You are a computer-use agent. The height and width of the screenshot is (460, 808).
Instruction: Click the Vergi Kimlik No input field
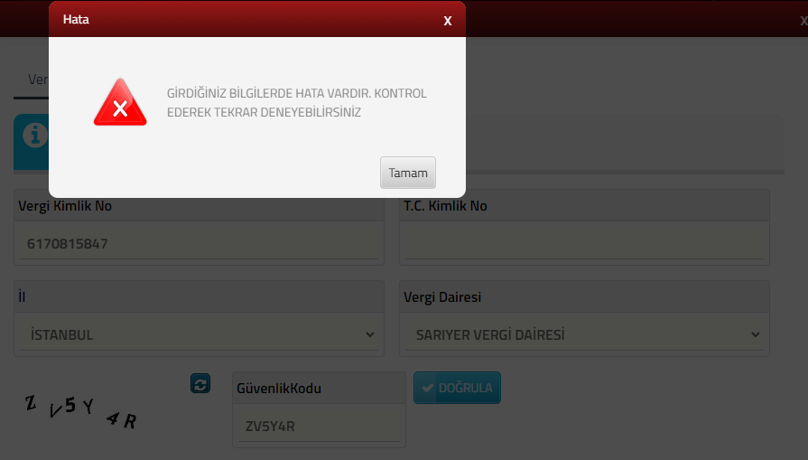click(199, 243)
